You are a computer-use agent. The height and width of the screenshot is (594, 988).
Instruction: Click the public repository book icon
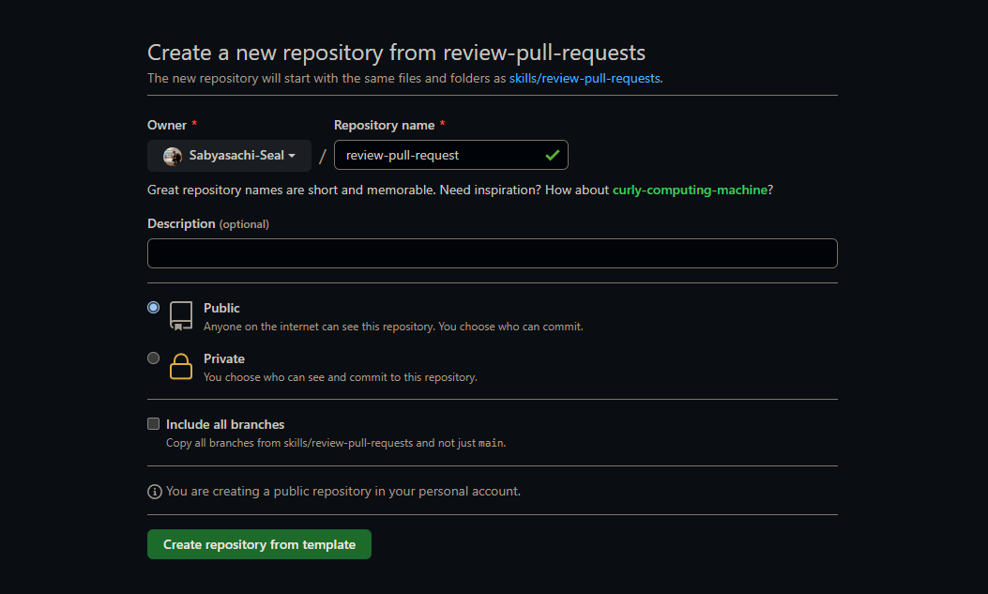pos(180,315)
